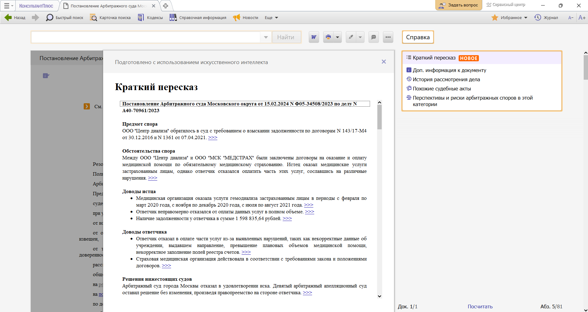Close the Постановление Арбитражного суда tab

(x=154, y=6)
